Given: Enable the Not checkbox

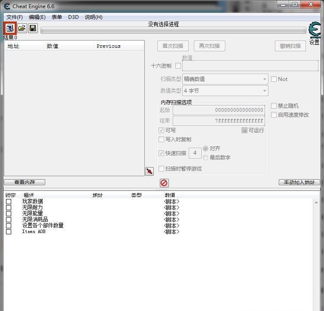Looking at the screenshot, I should [x=274, y=79].
